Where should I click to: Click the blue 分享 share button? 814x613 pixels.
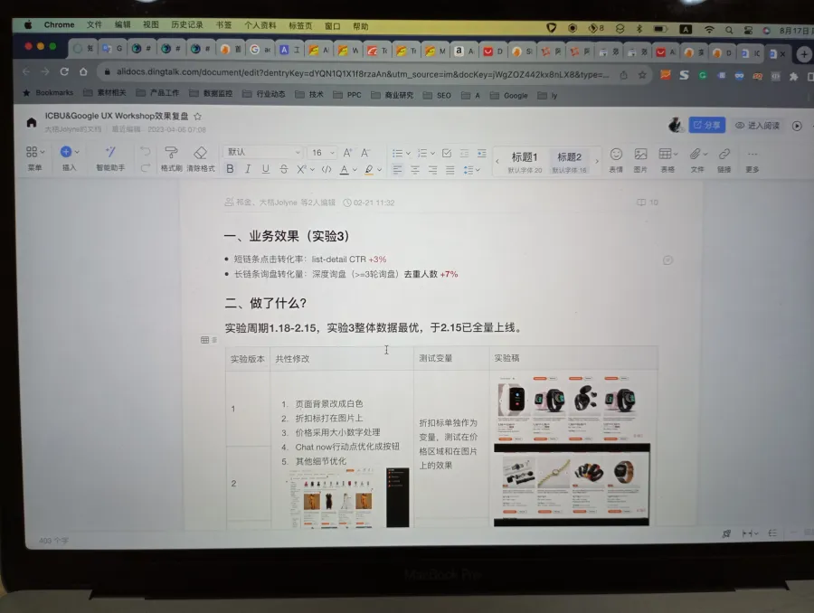coord(706,125)
